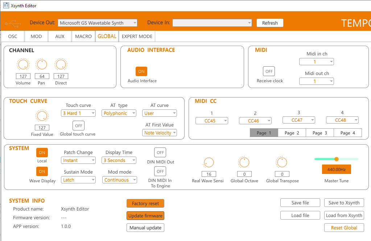Click the Master Tune slider handle
The image size is (371, 241).
coord(337,159)
